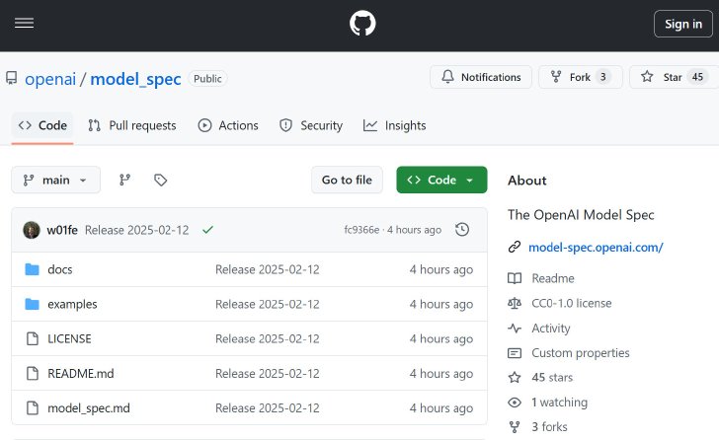The image size is (719, 440).
Task: Open the Activity link
Action: click(551, 329)
